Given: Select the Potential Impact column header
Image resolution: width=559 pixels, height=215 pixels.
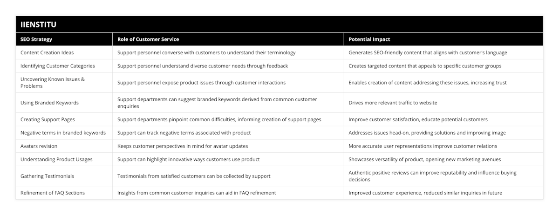Looking at the screenshot, I should [369, 39].
